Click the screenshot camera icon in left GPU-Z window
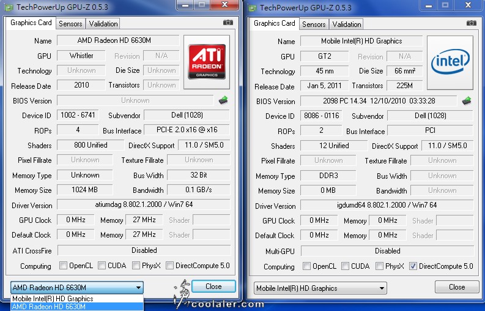This screenshot has height=311, width=485. [228, 23]
